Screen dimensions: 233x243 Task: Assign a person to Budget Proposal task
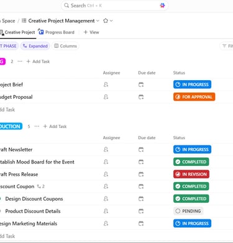[106, 97]
